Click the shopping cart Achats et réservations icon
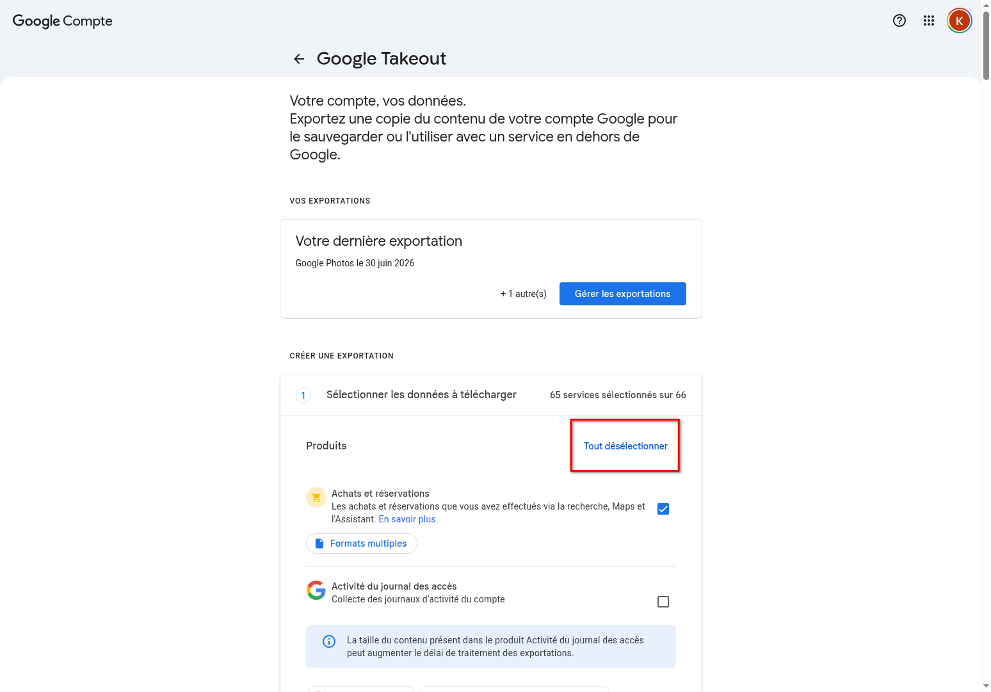This screenshot has height=692, width=991. click(316, 497)
